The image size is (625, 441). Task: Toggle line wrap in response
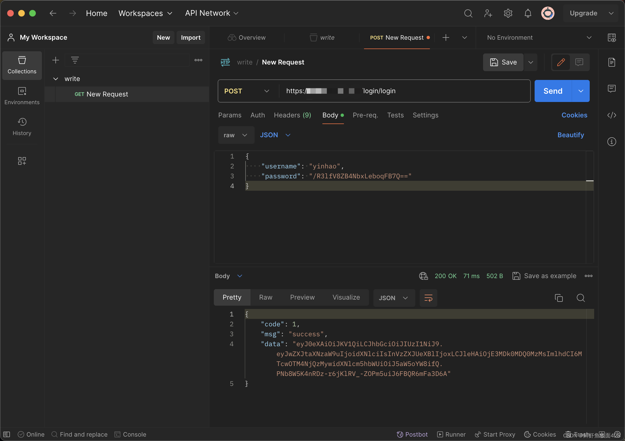click(429, 298)
